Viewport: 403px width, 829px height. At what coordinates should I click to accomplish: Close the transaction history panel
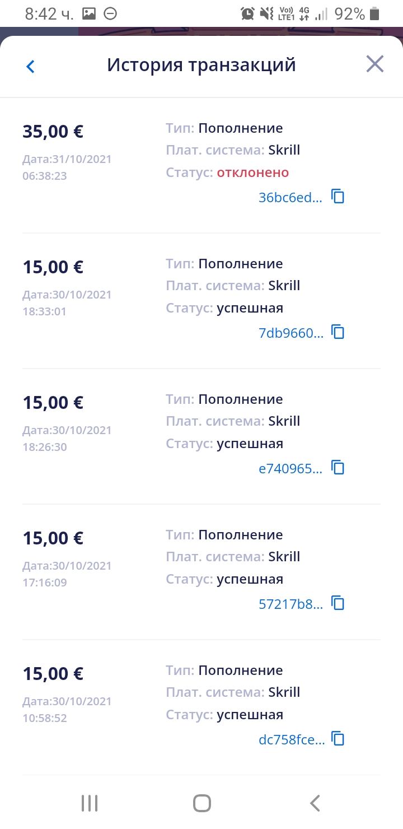[374, 64]
